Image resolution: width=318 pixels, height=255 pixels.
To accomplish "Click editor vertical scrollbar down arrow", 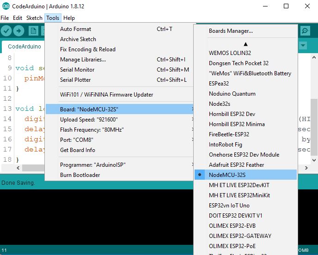I will [314, 160].
